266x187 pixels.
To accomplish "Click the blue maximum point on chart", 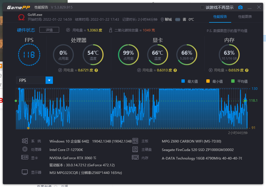I will tap(19, 89).
